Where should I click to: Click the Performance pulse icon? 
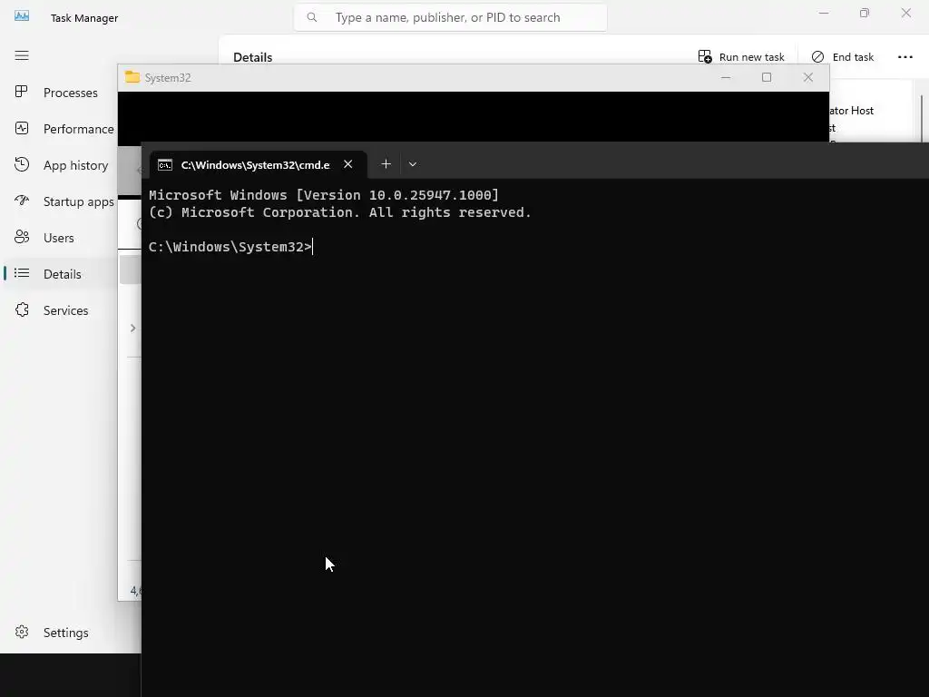tap(22, 128)
